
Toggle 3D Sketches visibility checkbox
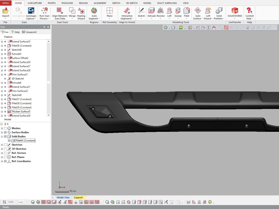(5, 149)
